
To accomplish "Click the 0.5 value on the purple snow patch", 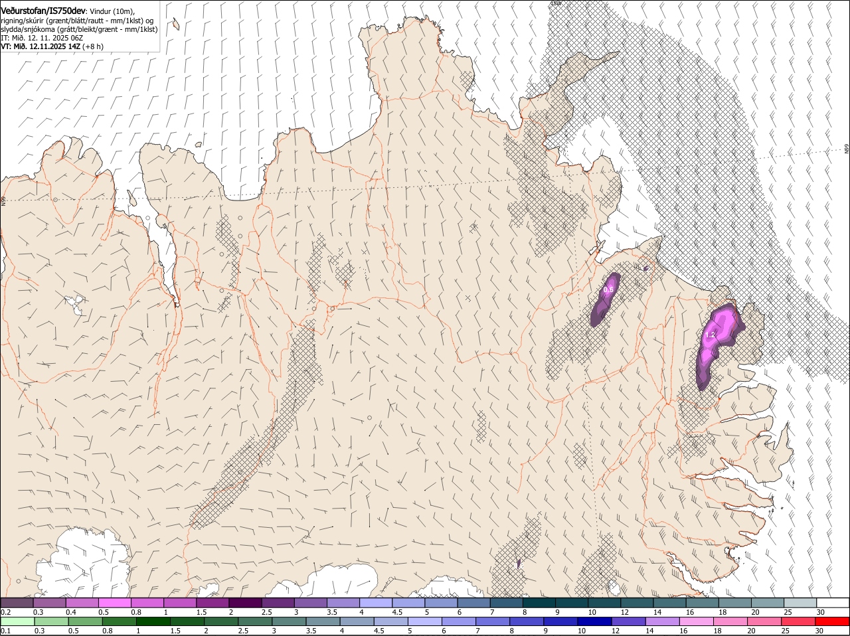I will click(x=608, y=289).
